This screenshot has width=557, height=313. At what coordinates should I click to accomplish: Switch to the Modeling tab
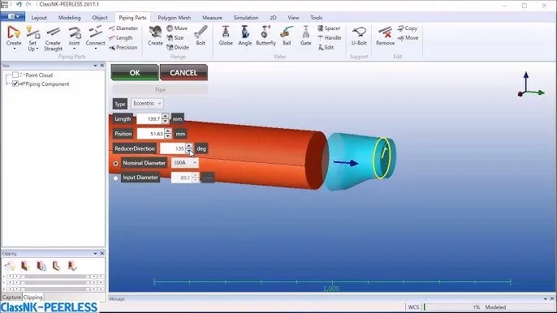(69, 17)
